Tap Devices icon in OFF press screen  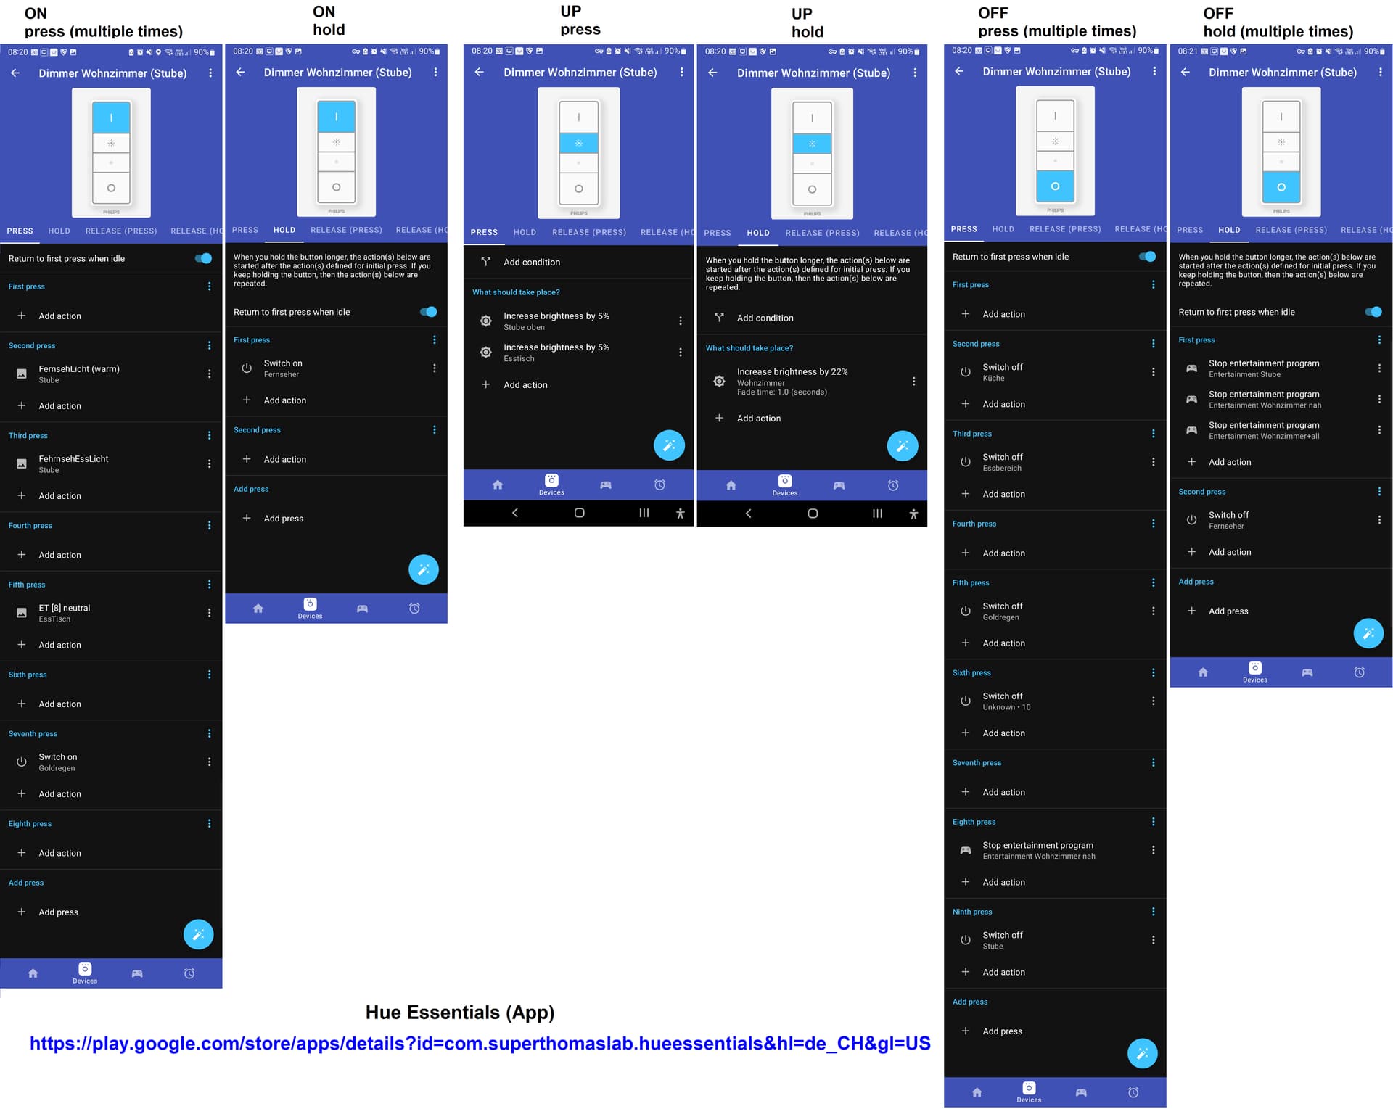[1029, 1091]
